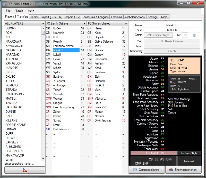Switch to the Stadiums & Leagues tab

pos(96,17)
